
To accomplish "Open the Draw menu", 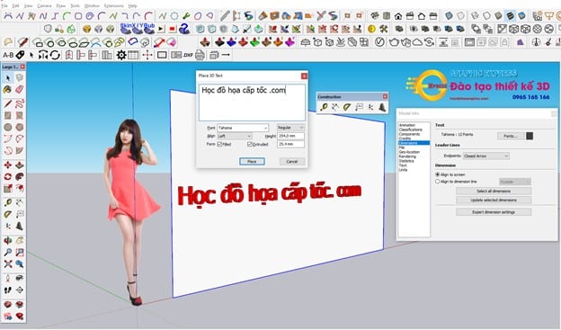I will click(61, 5).
